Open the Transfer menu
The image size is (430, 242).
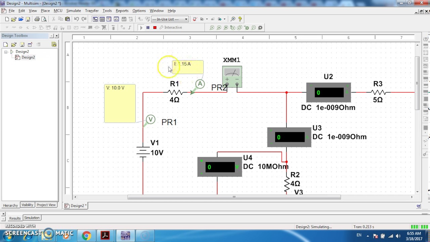92,11
